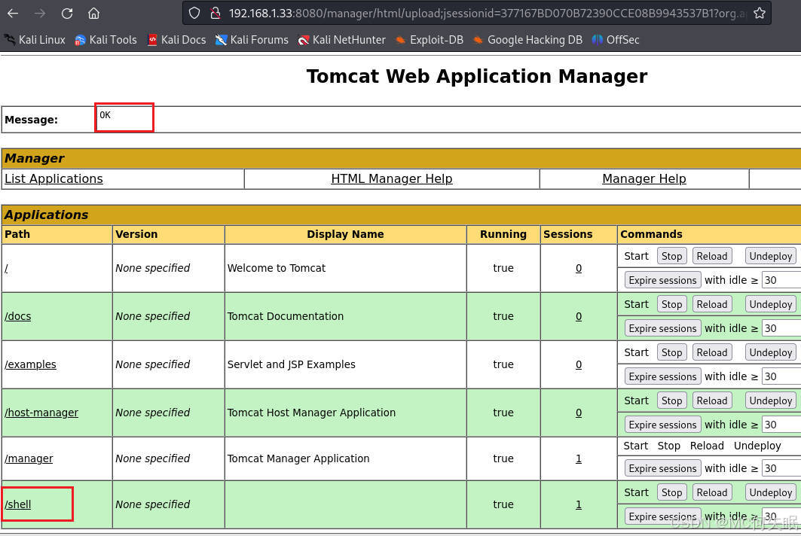This screenshot has height=536, width=801.
Task: Reload the root / application
Action: click(x=712, y=256)
